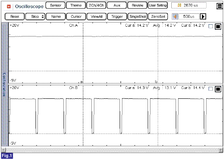Click Ch B black filled square icon
The width and height of the screenshot is (224, 159).
coord(218,89)
